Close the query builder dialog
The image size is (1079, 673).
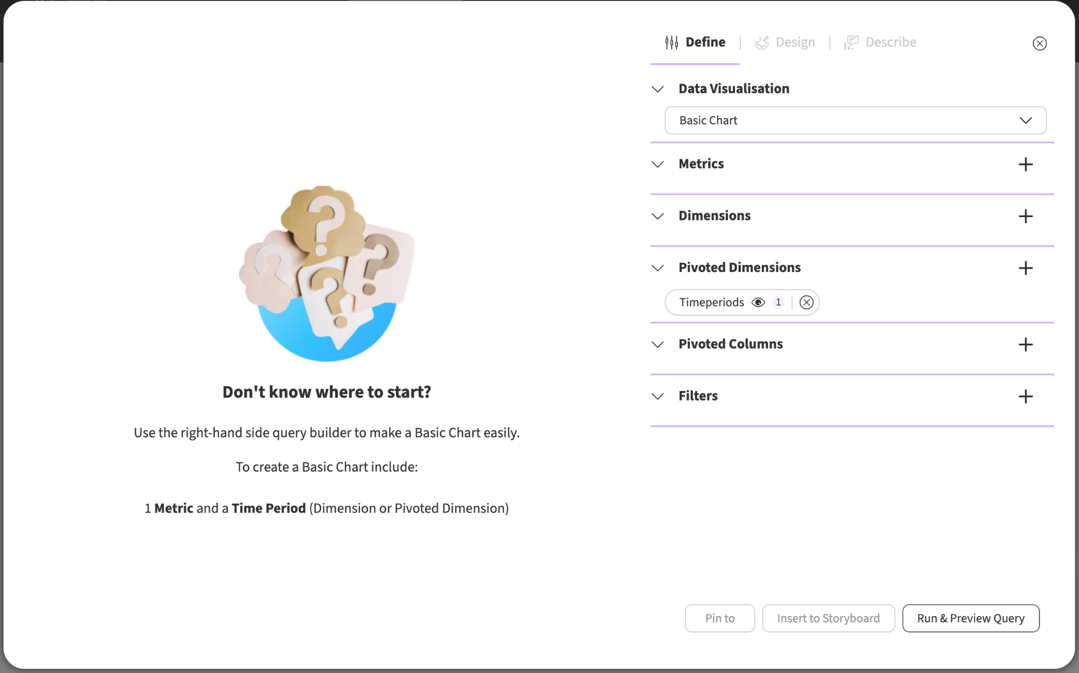1039,43
